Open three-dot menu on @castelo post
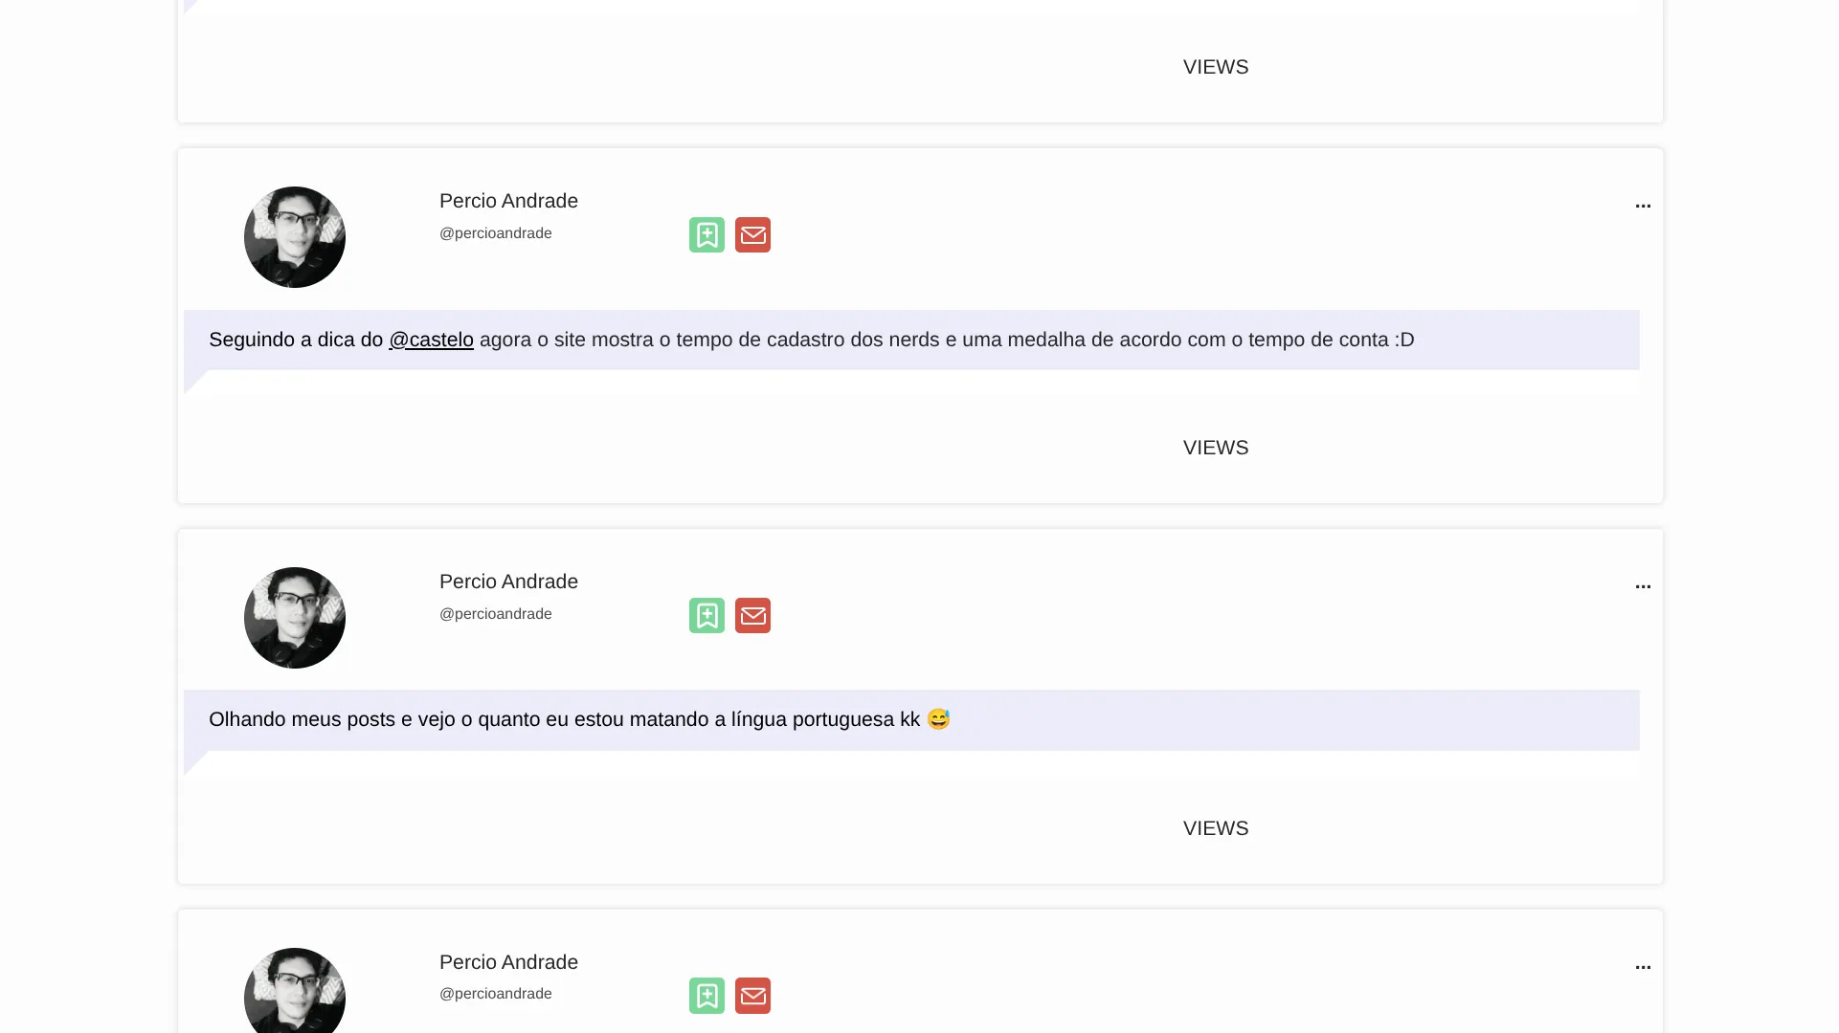This screenshot has height=1033, width=1839. [1643, 206]
